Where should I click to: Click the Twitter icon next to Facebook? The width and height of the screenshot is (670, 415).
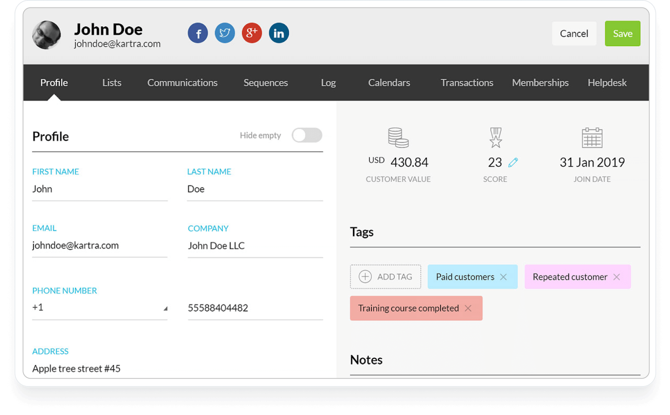(225, 33)
